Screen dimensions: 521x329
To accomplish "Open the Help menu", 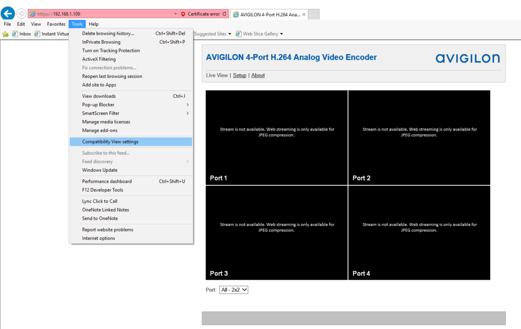I will coord(94,24).
